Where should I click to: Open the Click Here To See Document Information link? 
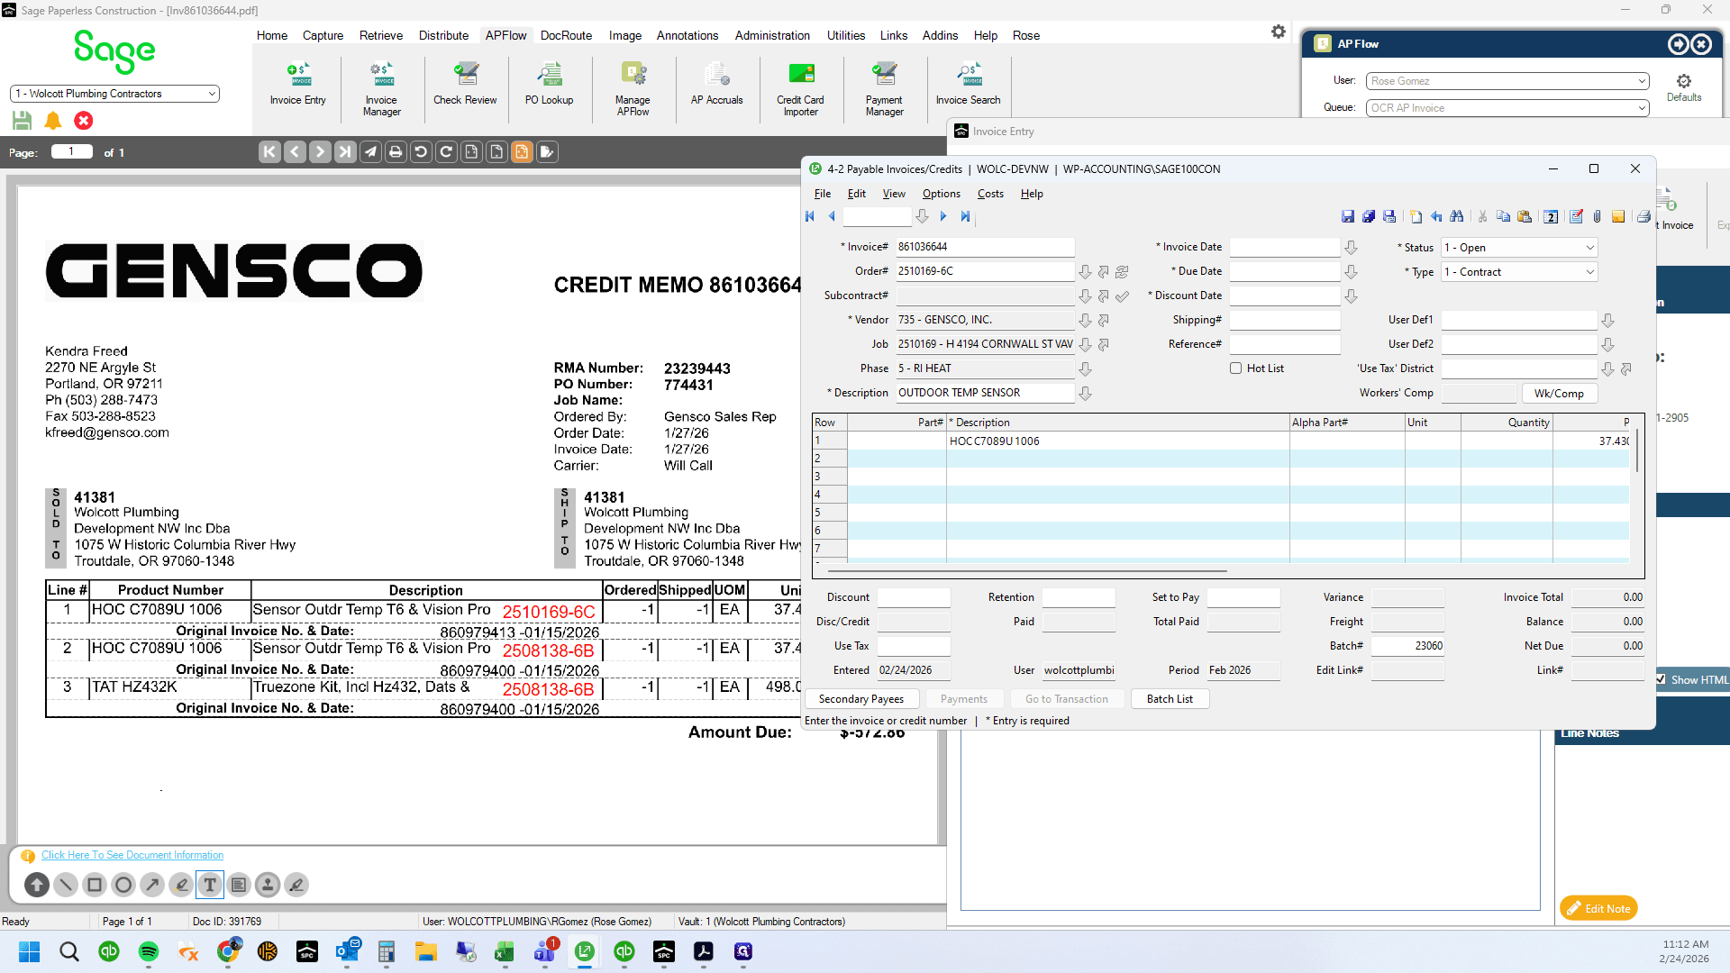coord(132,855)
